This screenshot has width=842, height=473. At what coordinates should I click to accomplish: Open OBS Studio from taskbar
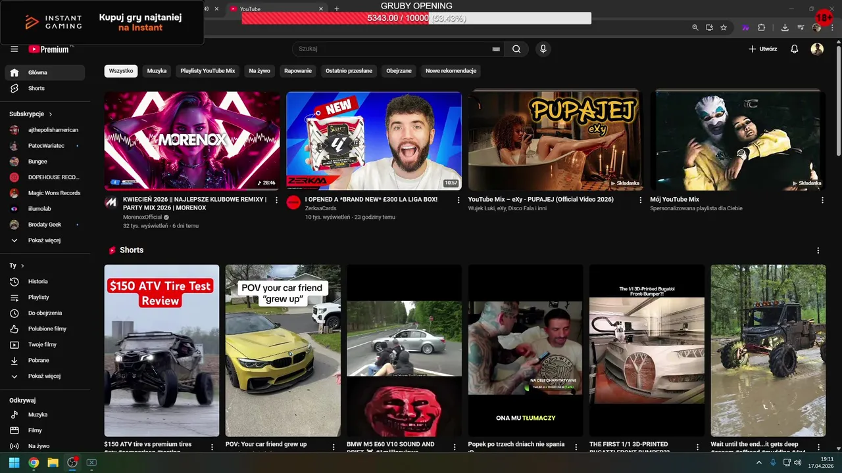point(72,462)
